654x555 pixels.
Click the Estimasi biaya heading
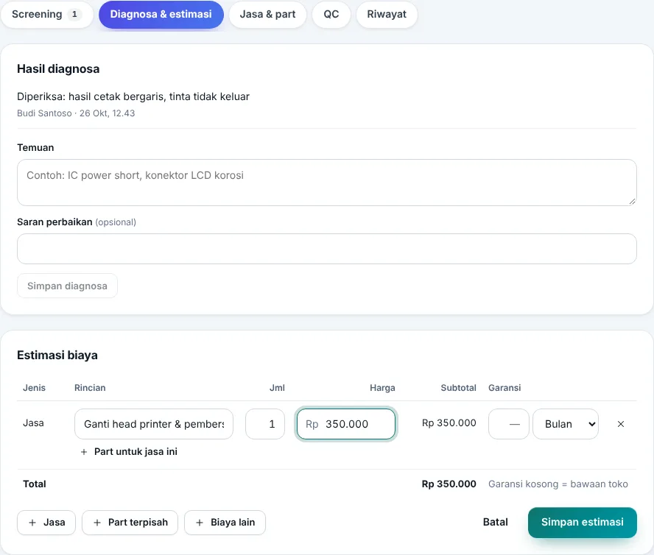(x=57, y=356)
